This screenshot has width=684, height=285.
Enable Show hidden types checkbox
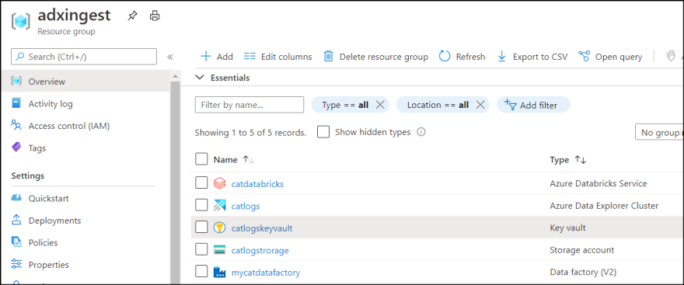tap(323, 132)
